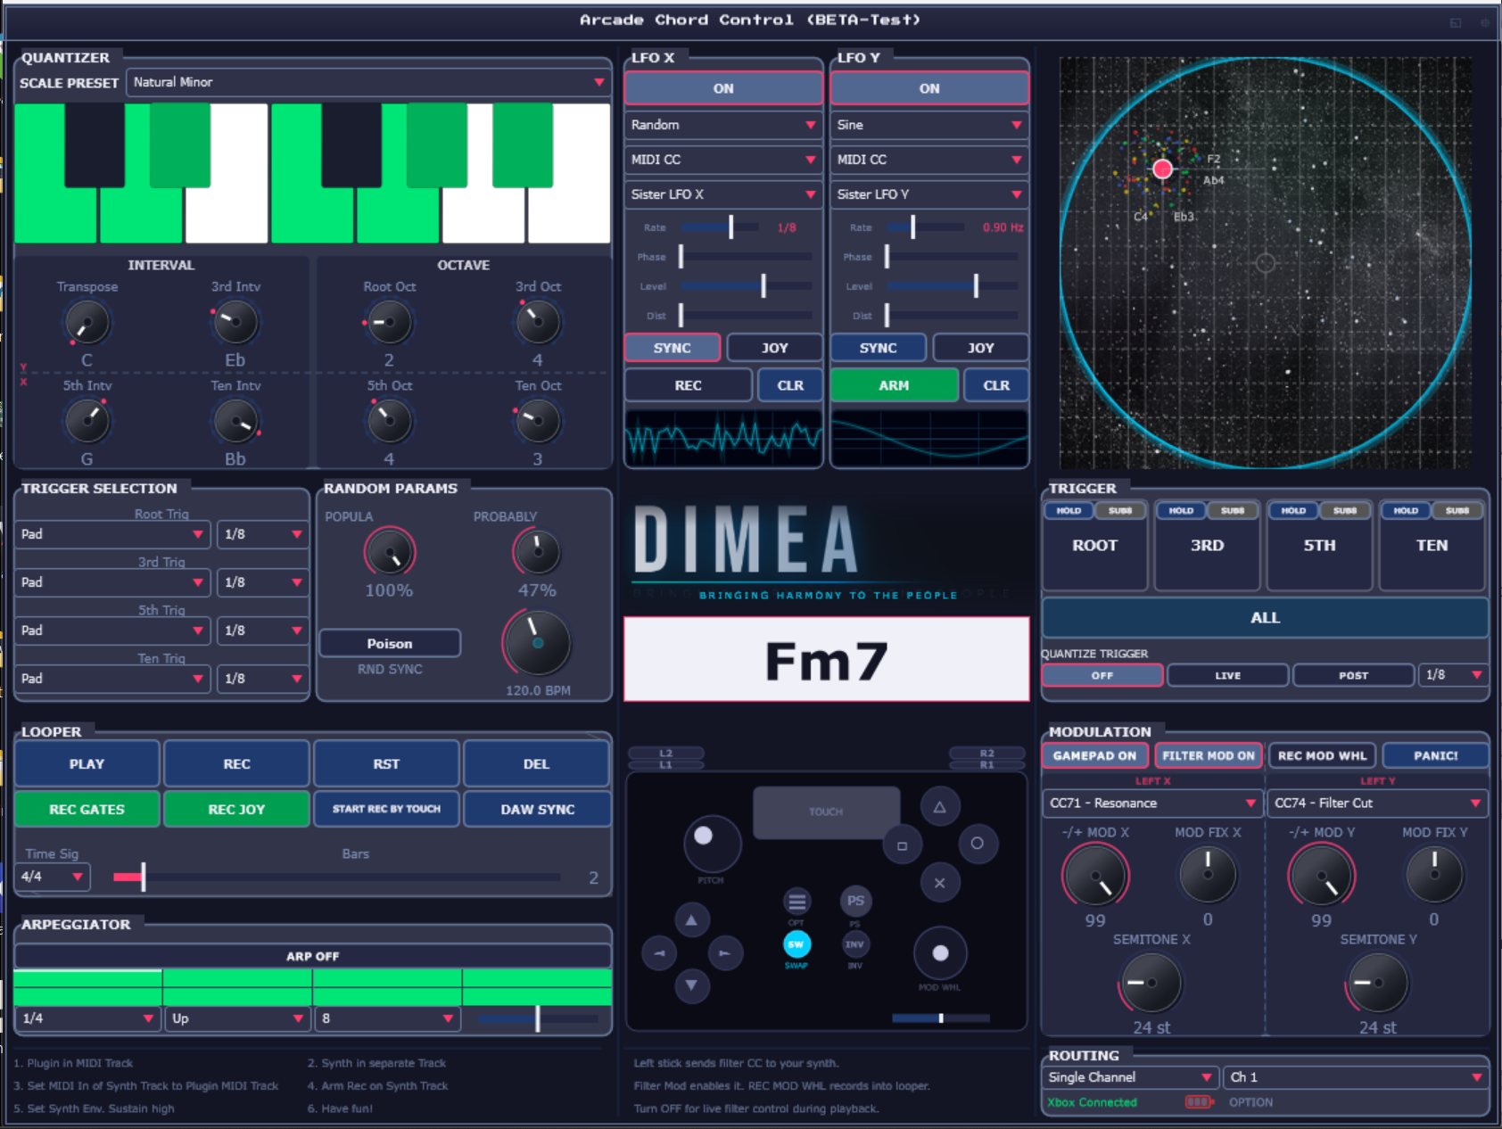Click the POPULA knob

point(390,554)
